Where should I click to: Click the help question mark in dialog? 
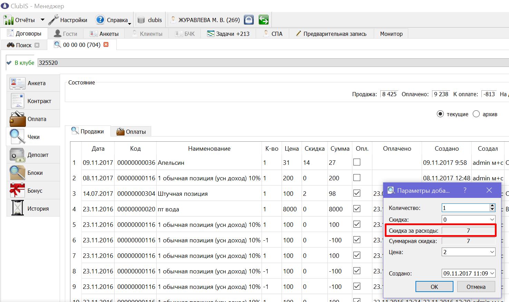click(x=465, y=190)
